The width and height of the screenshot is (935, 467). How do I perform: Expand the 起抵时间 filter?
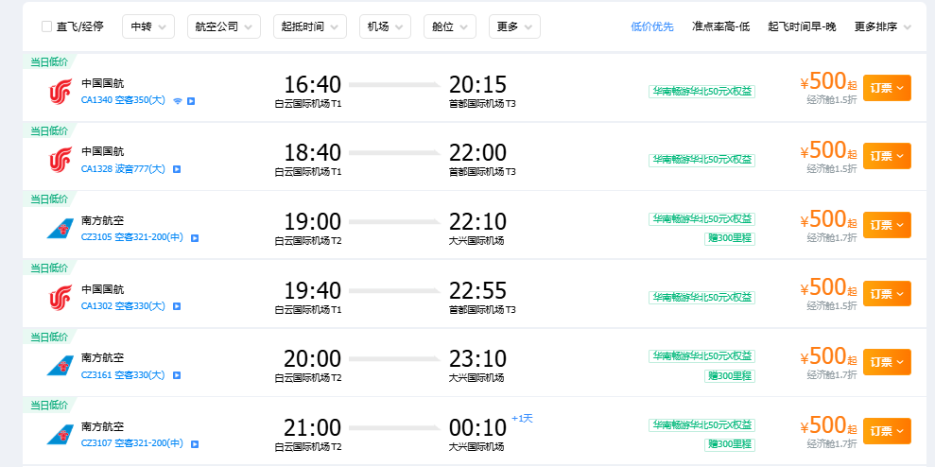(309, 26)
